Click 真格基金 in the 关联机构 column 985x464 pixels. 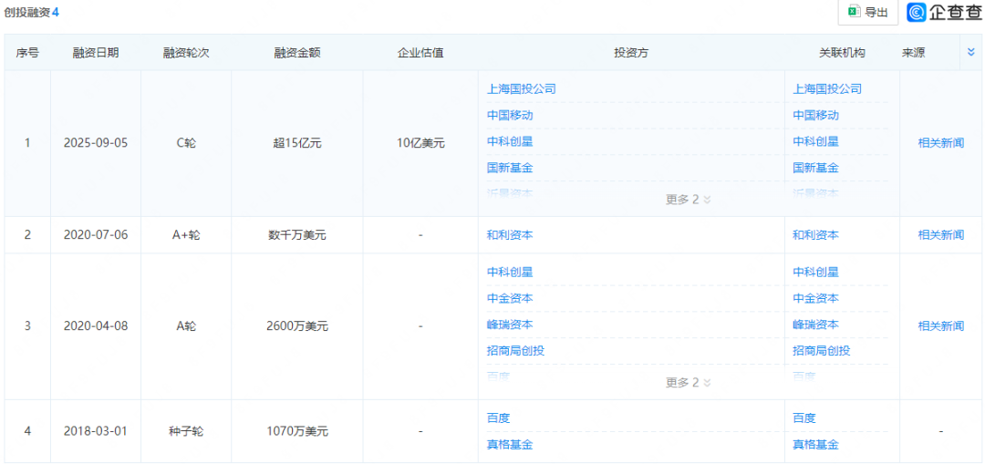pos(815,445)
